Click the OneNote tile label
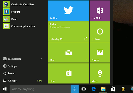This screenshot has height=93, width=133. 96,18
